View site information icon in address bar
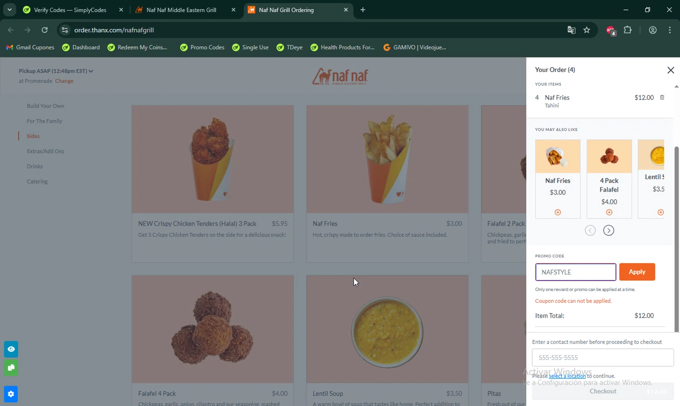The image size is (680, 406). 65,30
